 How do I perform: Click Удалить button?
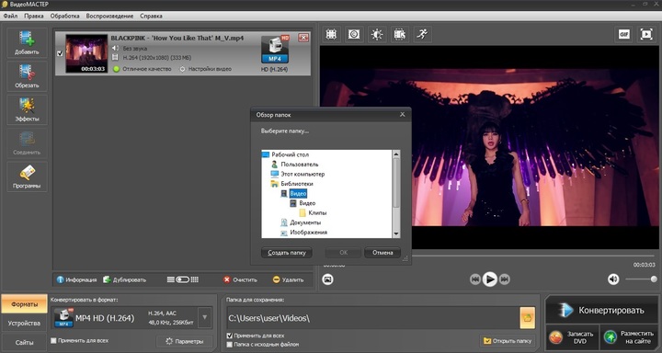click(288, 279)
